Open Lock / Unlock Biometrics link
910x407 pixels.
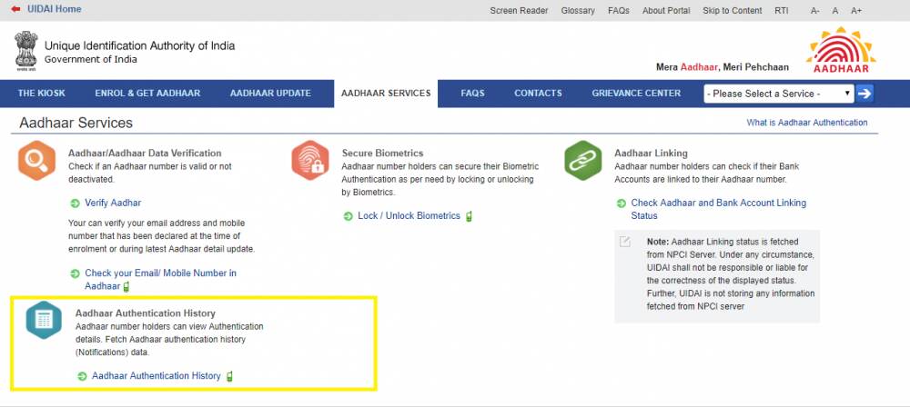pyautogui.click(x=409, y=215)
